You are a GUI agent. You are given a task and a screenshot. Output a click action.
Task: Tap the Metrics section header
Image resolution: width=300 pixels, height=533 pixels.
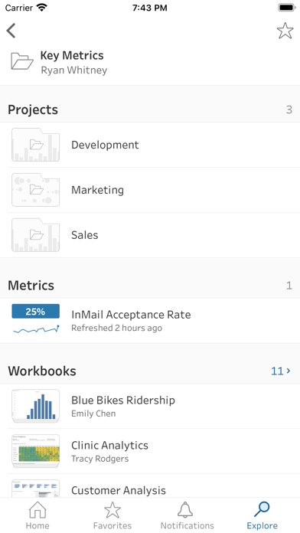pos(31,285)
